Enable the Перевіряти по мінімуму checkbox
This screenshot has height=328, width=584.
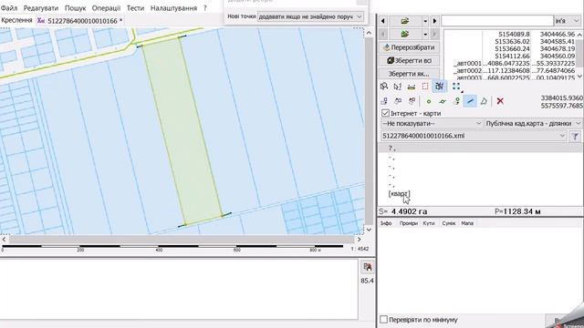(383, 320)
